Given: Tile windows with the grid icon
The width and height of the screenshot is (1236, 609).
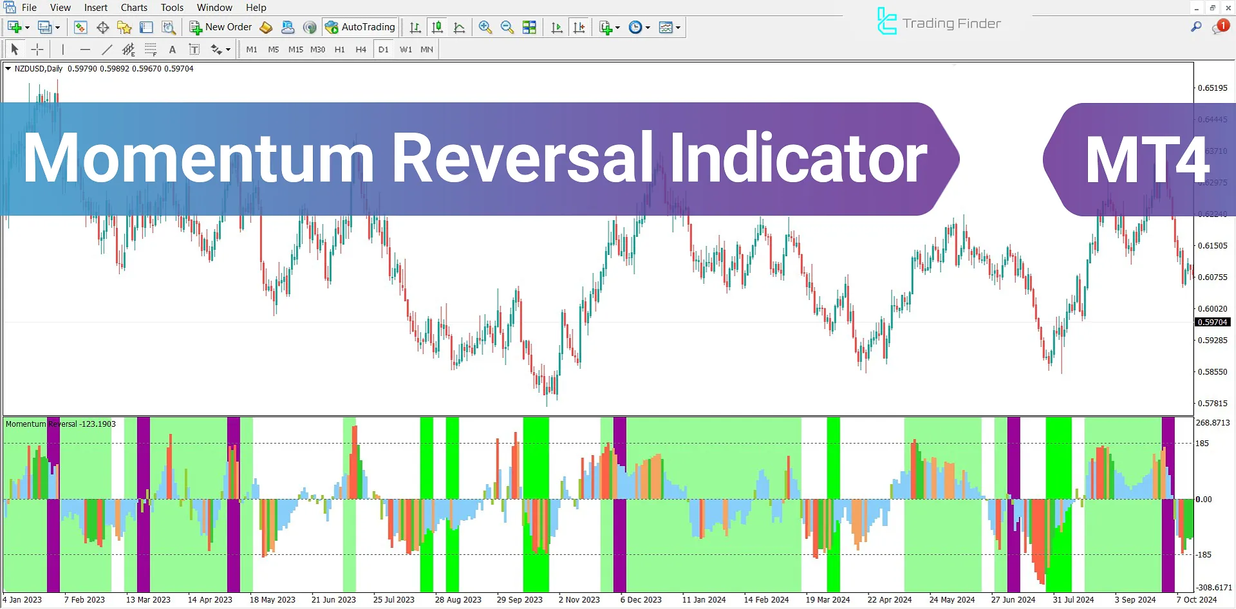Looking at the screenshot, I should click(529, 27).
